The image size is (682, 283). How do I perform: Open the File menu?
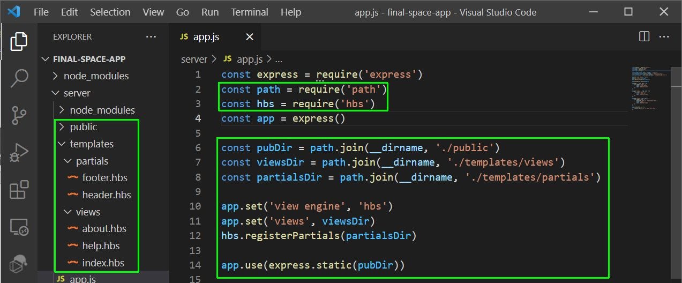(41, 12)
